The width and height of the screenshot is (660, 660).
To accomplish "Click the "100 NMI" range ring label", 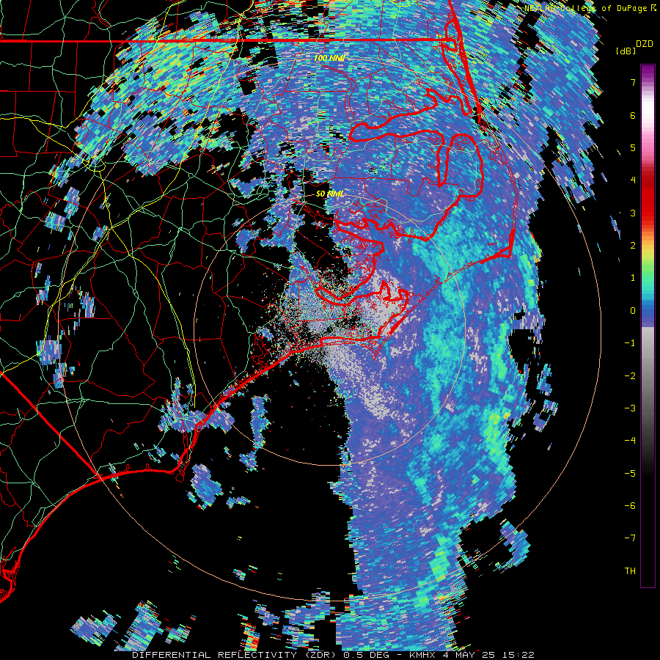I will [x=329, y=58].
